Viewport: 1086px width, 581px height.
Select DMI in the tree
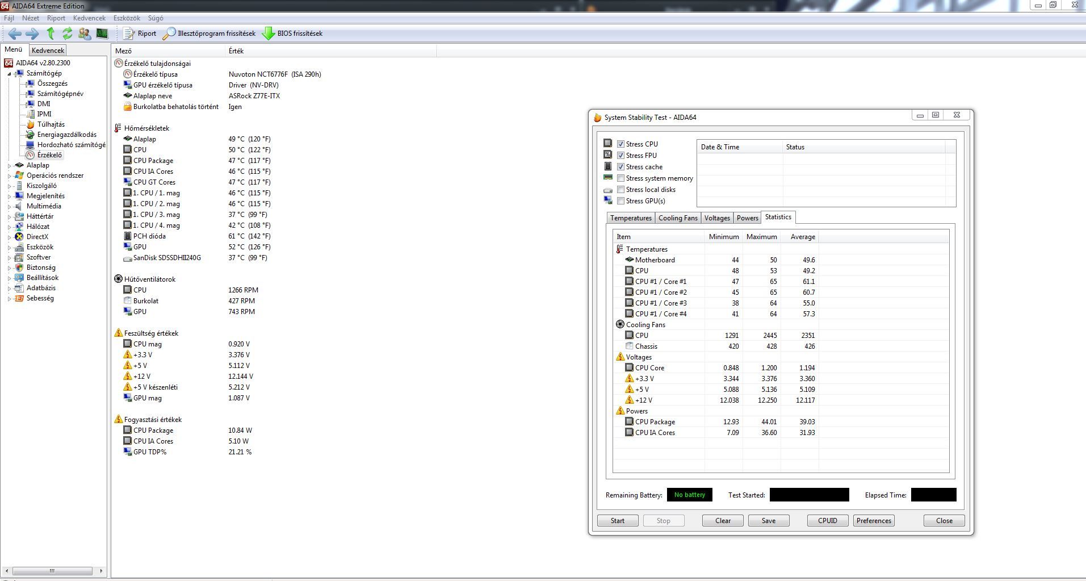[x=44, y=104]
